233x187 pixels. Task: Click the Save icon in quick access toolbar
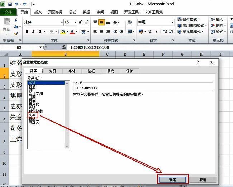click(x=10, y=4)
